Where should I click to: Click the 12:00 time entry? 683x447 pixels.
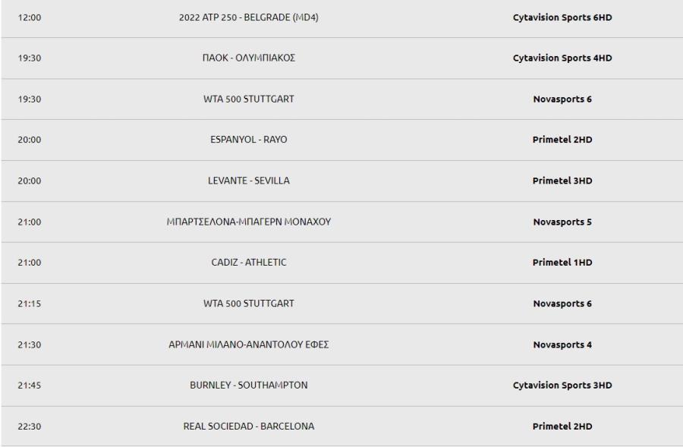tap(30, 17)
